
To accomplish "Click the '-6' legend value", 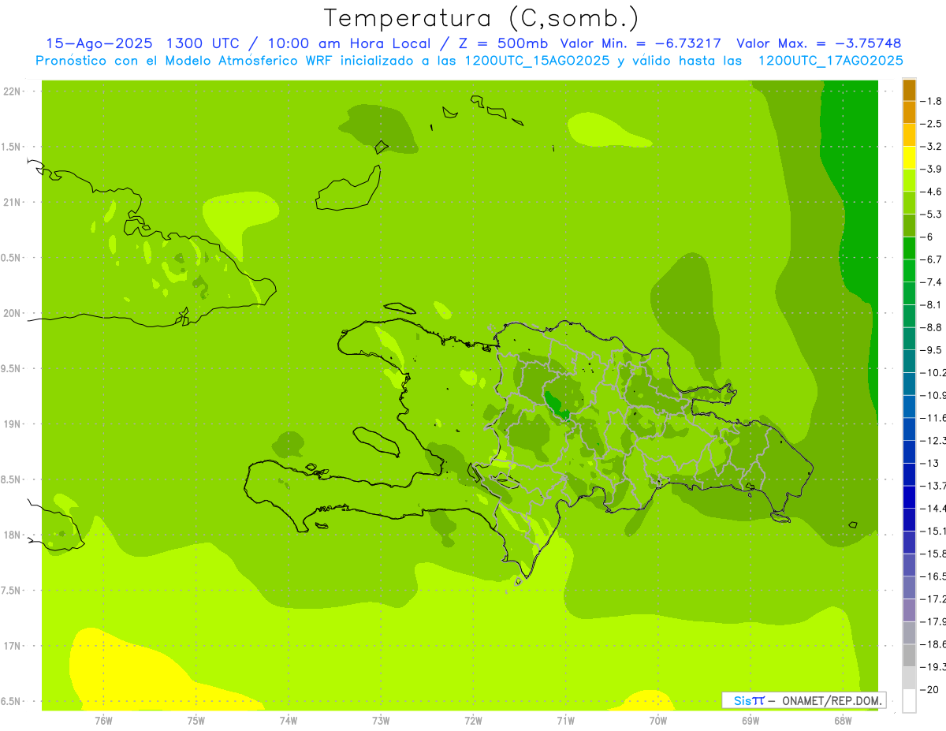I will pyautogui.click(x=929, y=237).
